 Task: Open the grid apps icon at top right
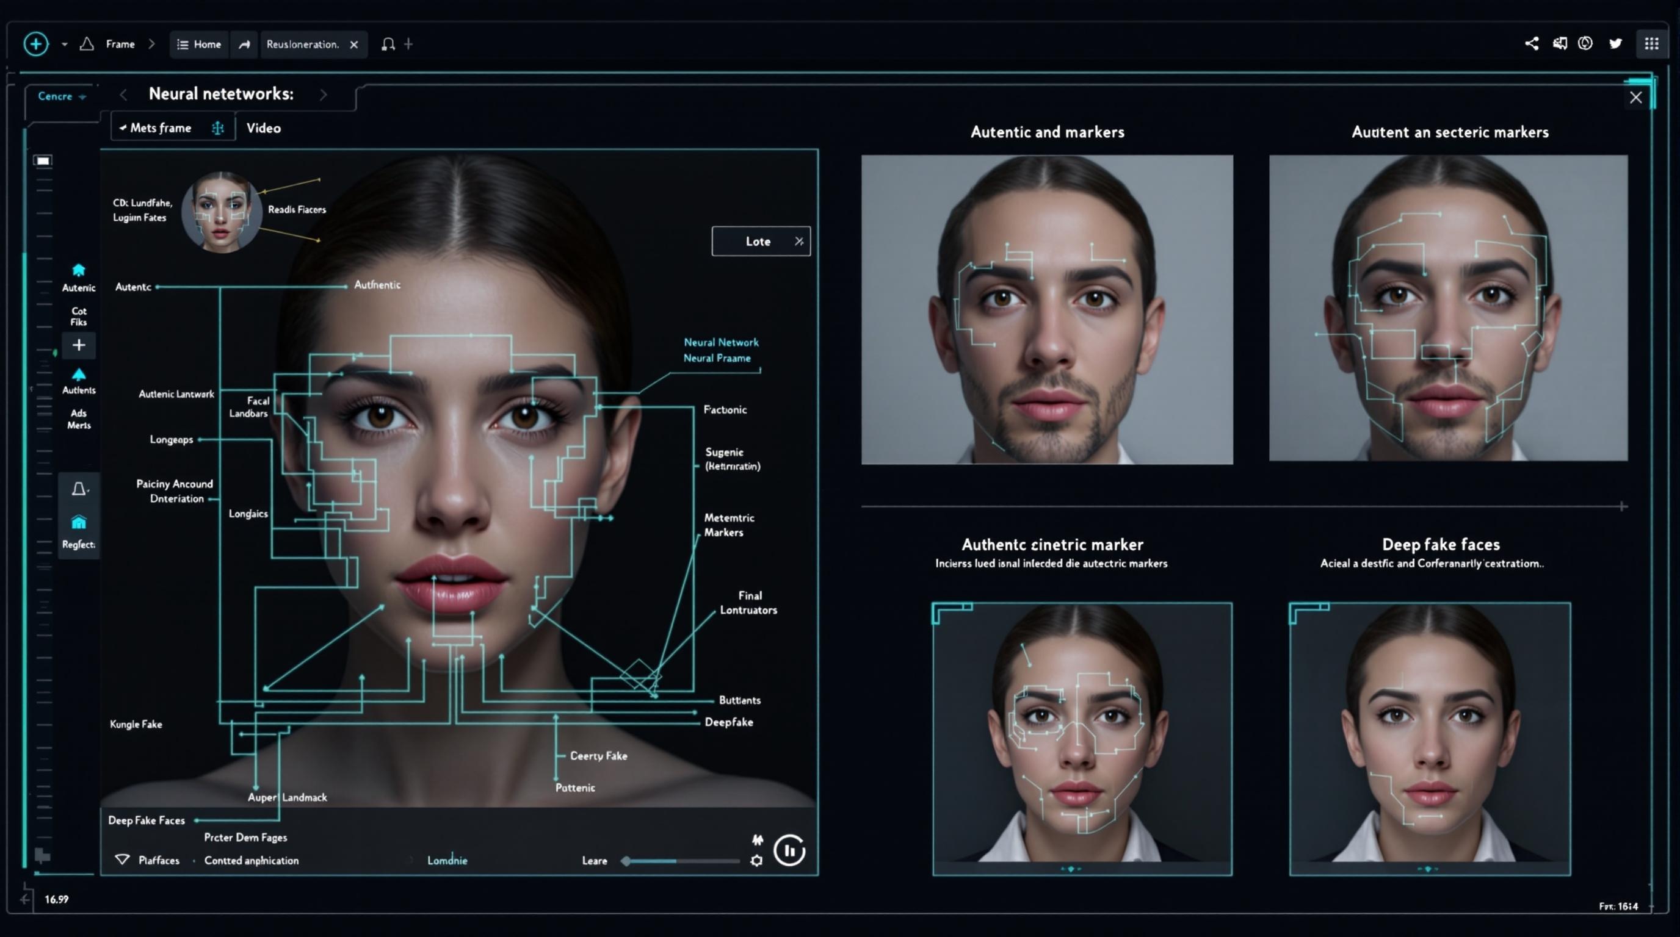pyautogui.click(x=1652, y=43)
